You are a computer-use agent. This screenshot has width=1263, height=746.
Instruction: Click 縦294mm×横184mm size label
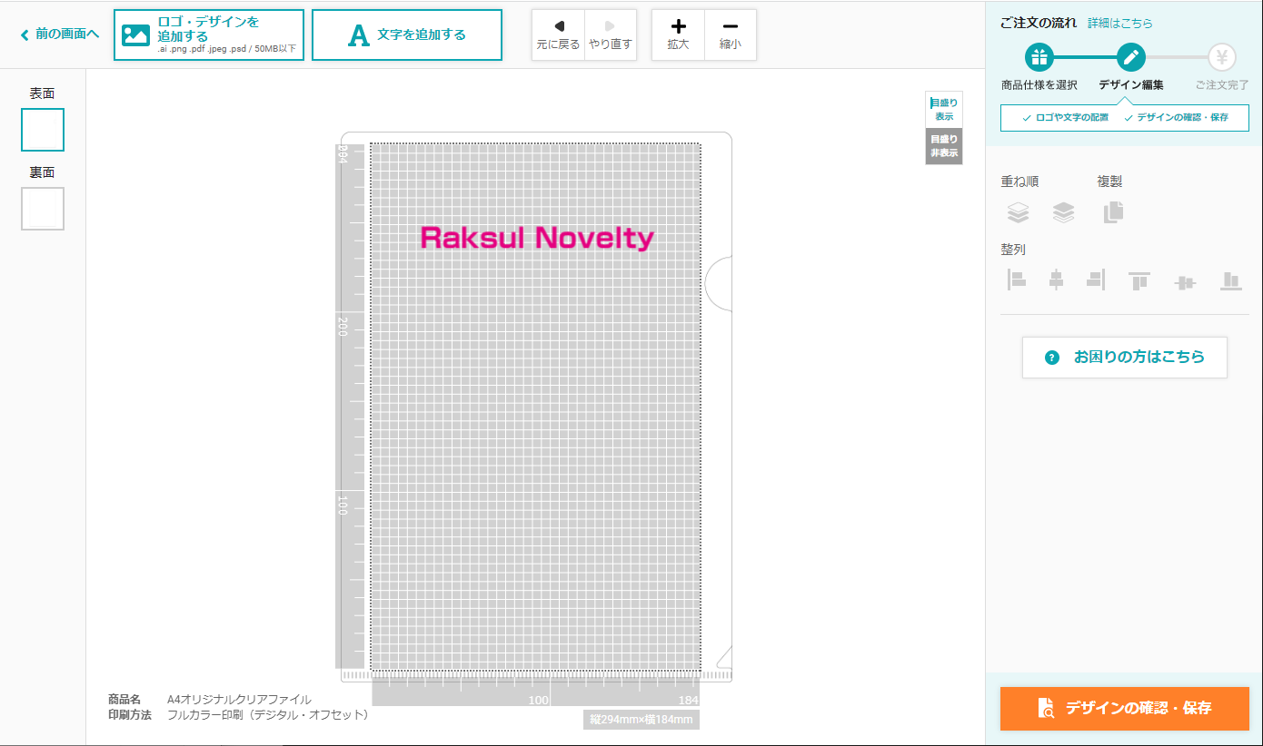tap(641, 720)
